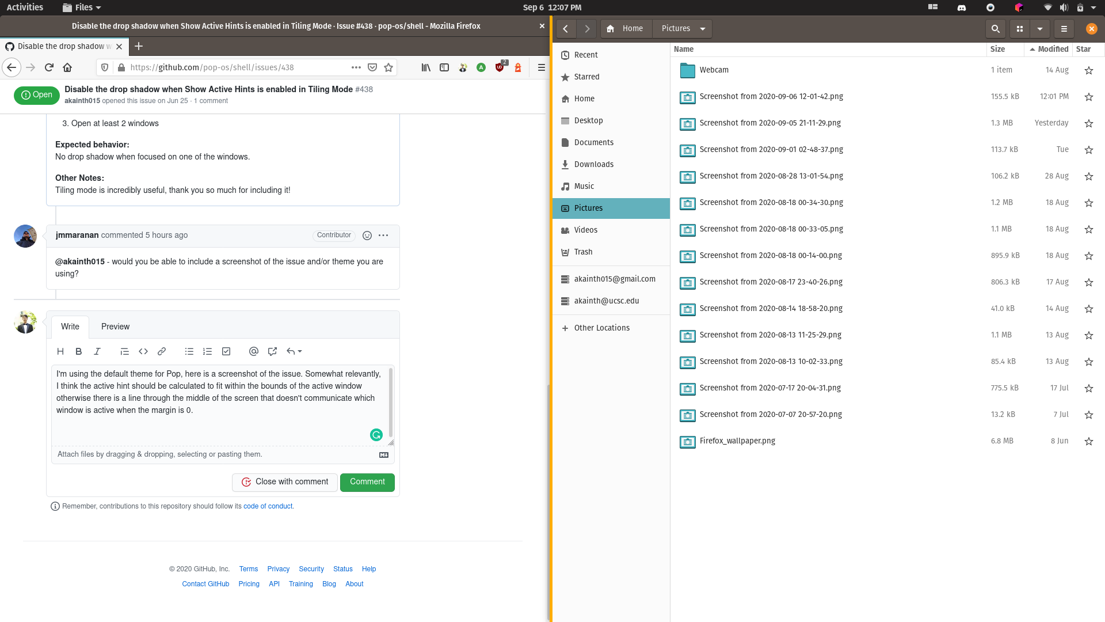
Task: Open the @mention icon to reference someone
Action: [254, 351]
